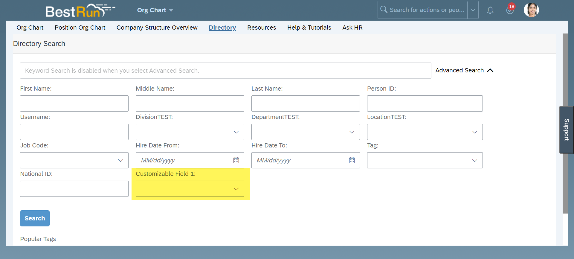Switch to Position Org Chart tab
The height and width of the screenshot is (259, 574).
tap(80, 28)
